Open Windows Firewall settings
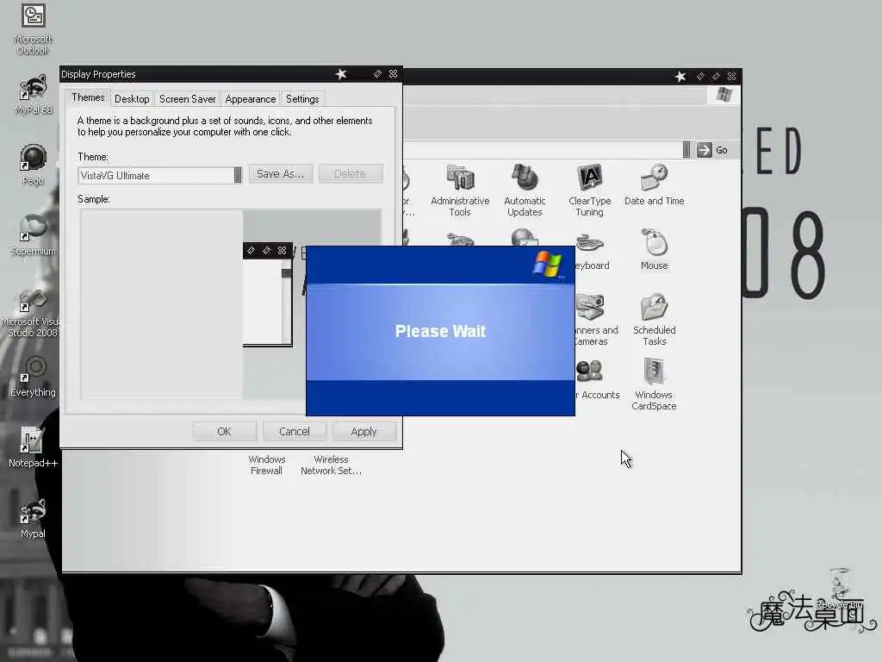Viewport: 882px width, 662px height. (267, 465)
